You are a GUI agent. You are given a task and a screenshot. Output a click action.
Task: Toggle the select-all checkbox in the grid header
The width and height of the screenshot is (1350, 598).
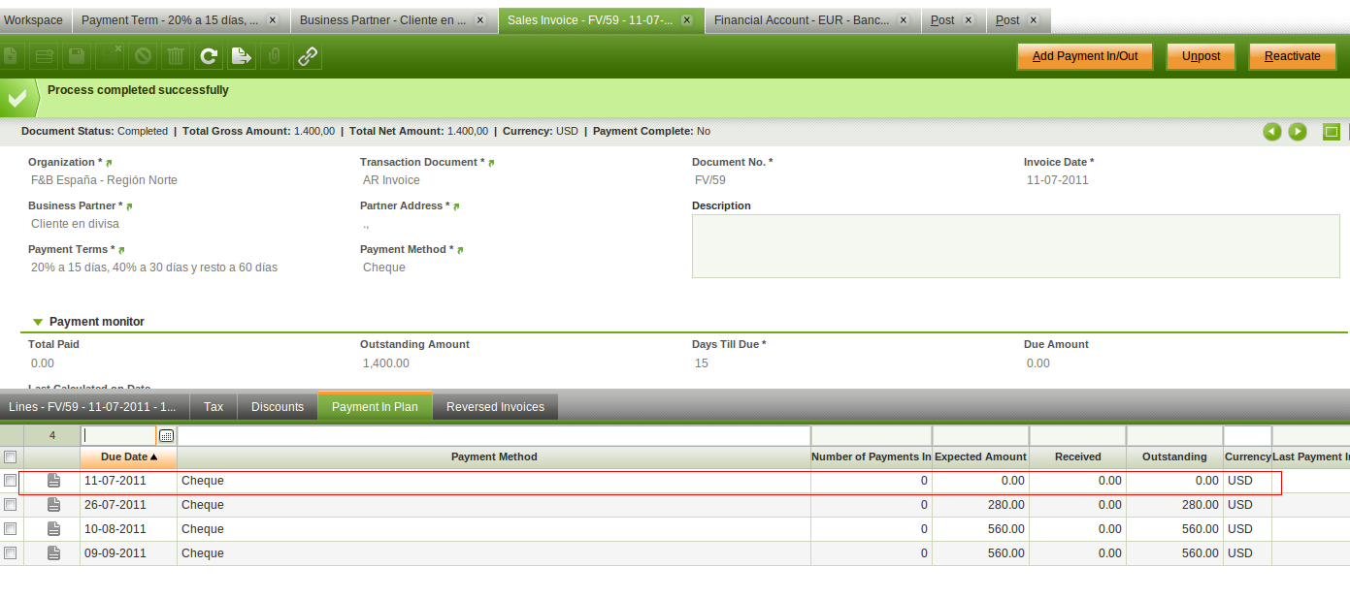coord(11,456)
